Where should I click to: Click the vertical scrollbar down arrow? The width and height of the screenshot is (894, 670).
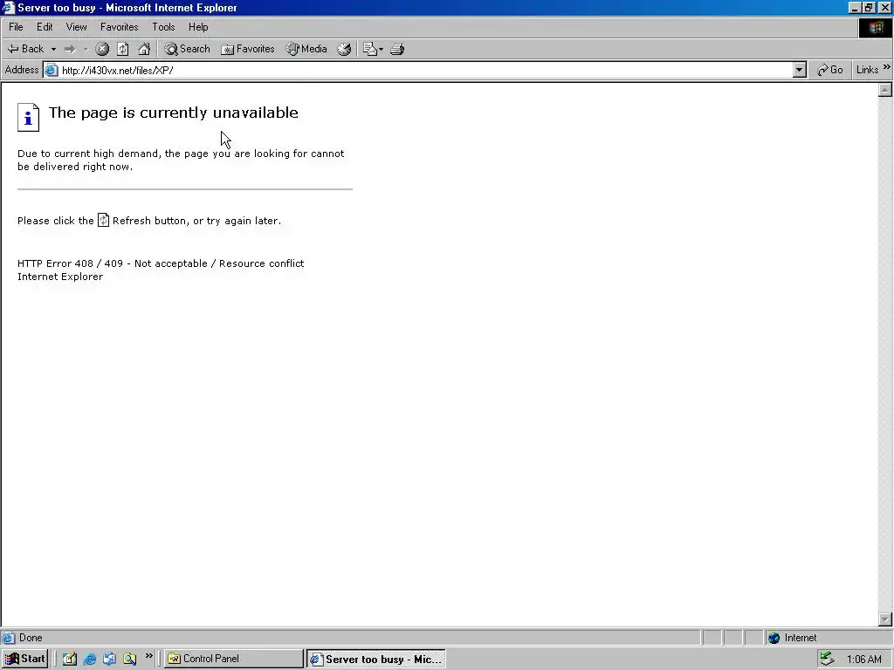coord(885,619)
